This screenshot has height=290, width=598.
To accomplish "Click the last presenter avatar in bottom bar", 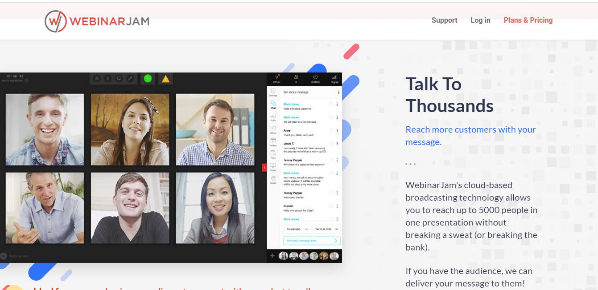I will pos(334,256).
